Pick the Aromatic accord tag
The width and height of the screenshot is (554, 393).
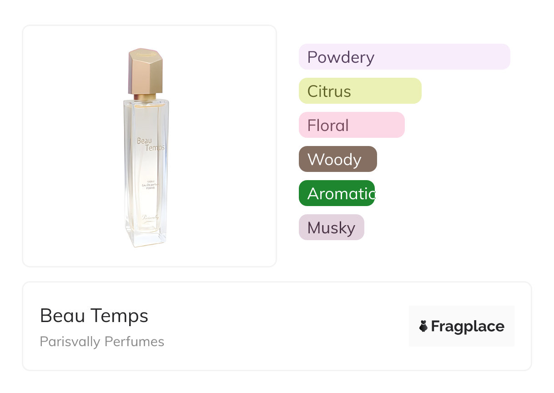(337, 193)
